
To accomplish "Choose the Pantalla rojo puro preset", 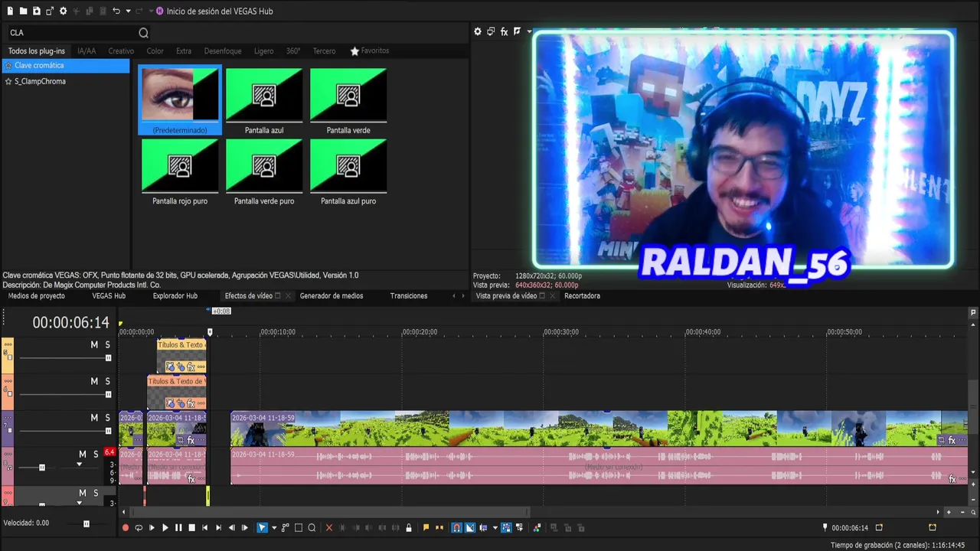I will [180, 171].
